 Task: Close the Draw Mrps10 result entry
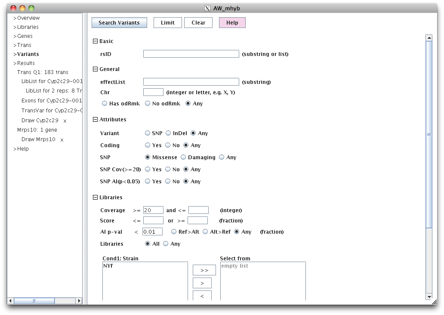click(62, 140)
